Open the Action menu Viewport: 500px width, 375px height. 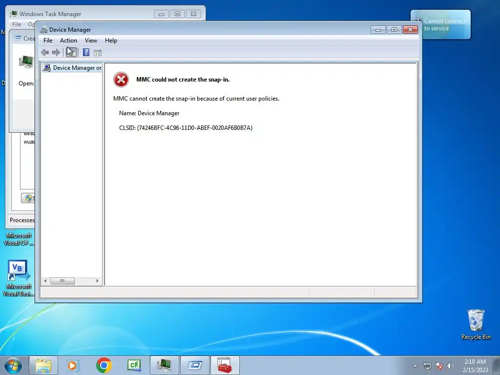(x=68, y=41)
